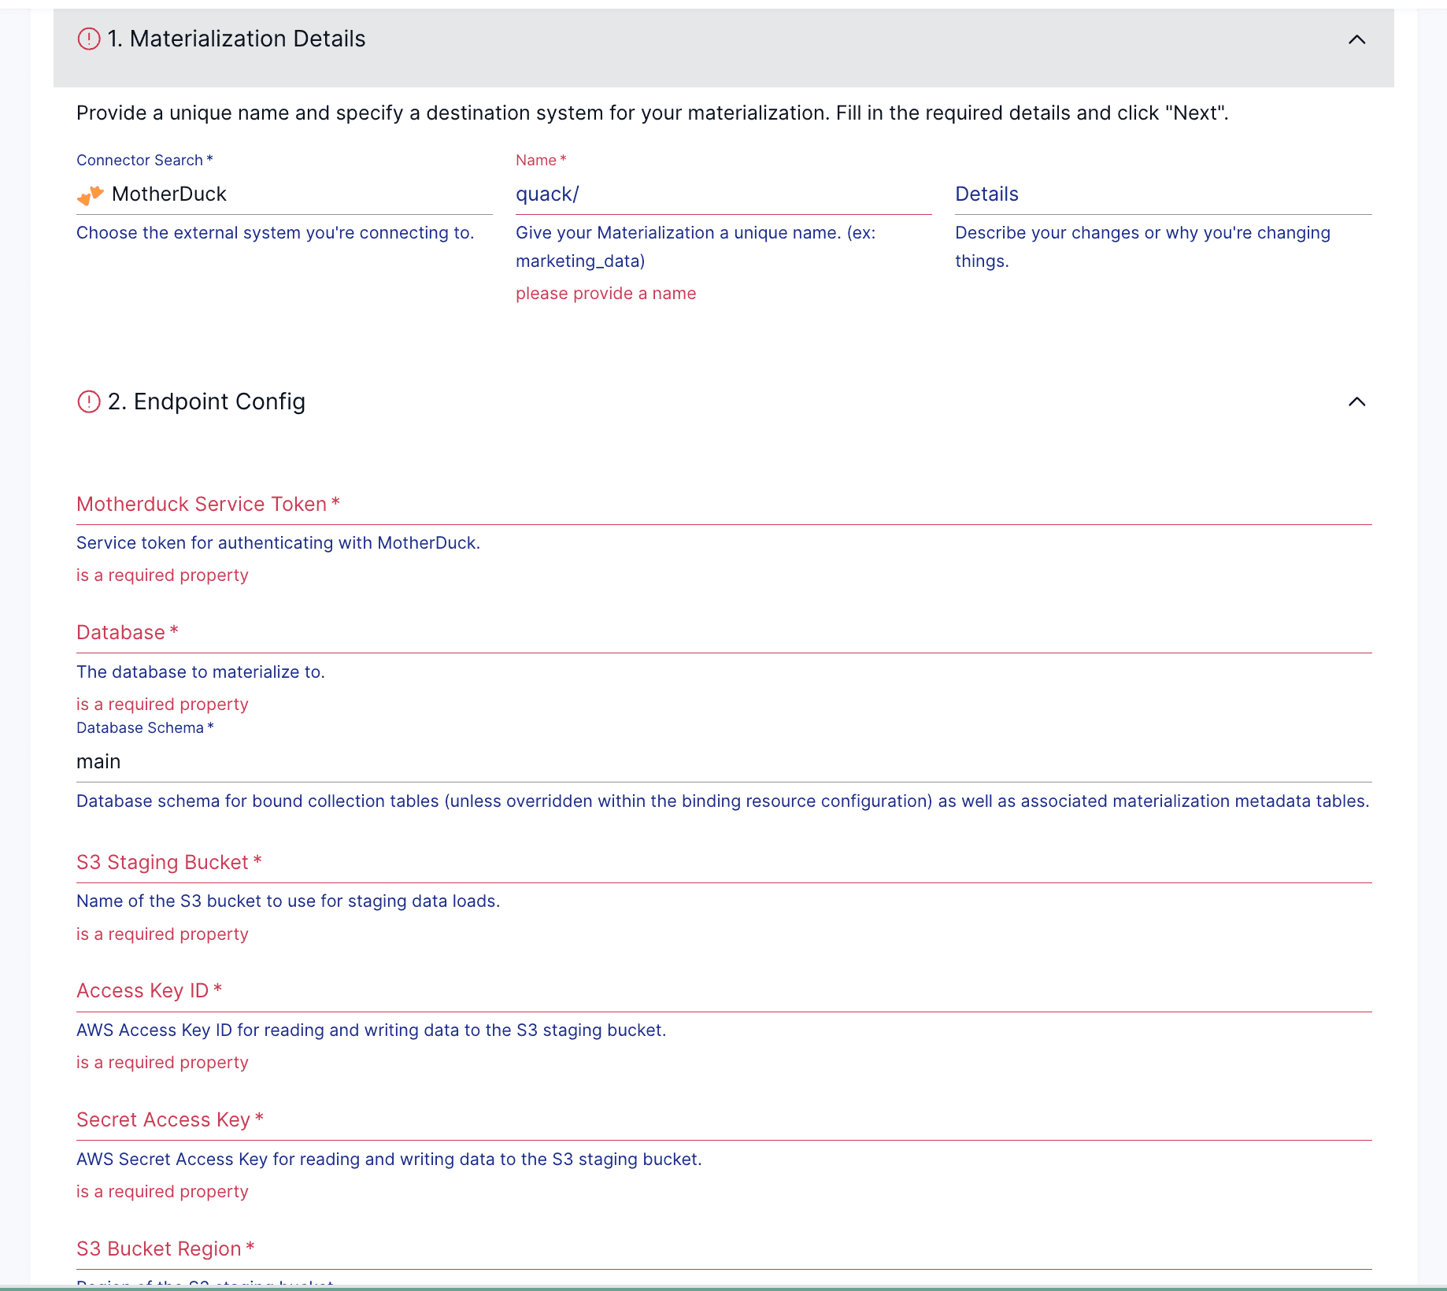
Task: Collapse the Endpoint Config section chevron
Action: coord(1356,401)
